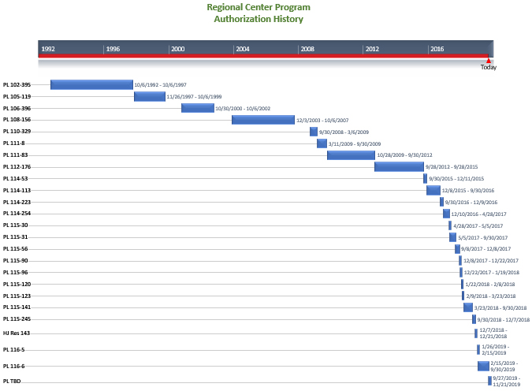Select the PL 115-141 timeline bar
The height and width of the screenshot is (391, 532).
click(468, 307)
